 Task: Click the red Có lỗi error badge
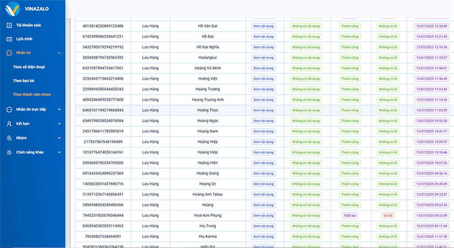(x=388, y=216)
